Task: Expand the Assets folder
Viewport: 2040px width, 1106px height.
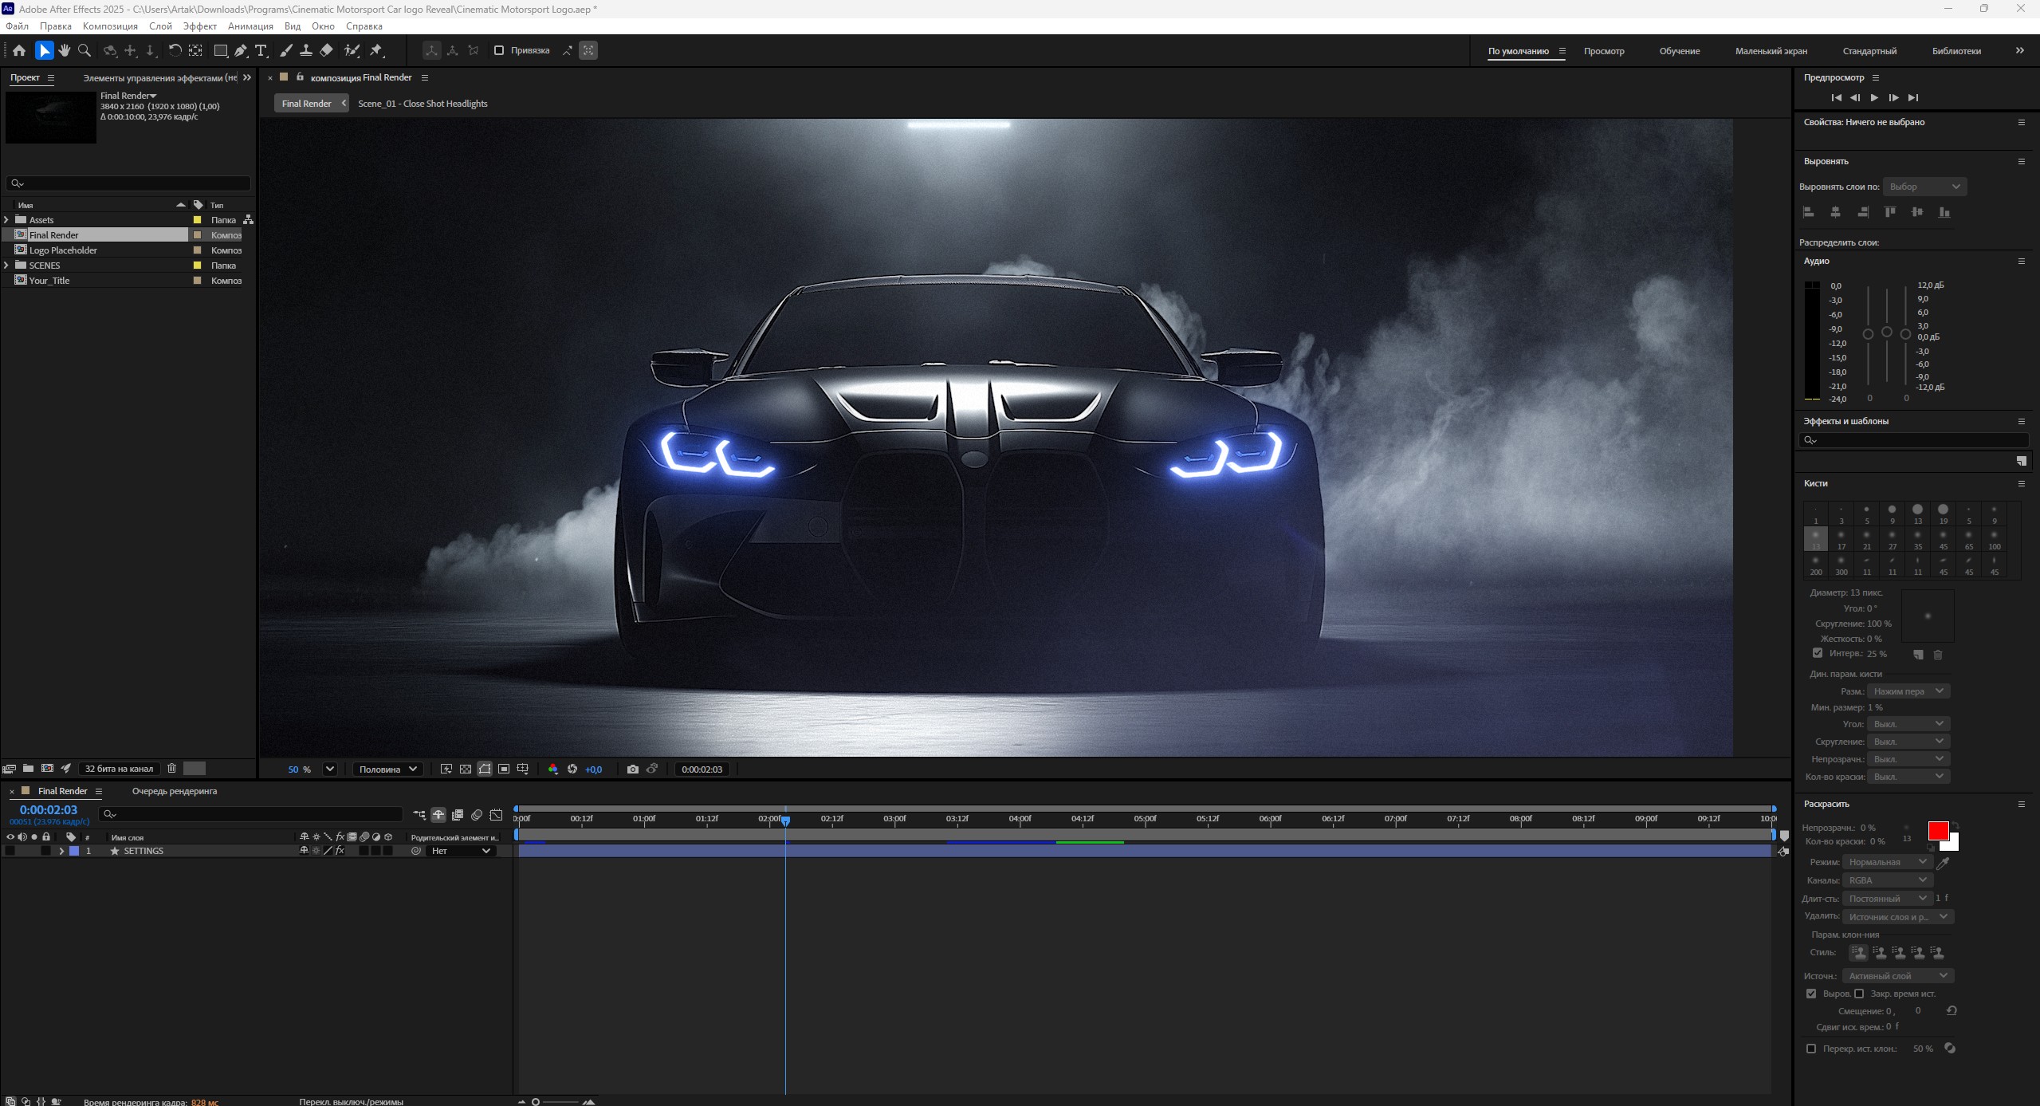Action: tap(7, 220)
